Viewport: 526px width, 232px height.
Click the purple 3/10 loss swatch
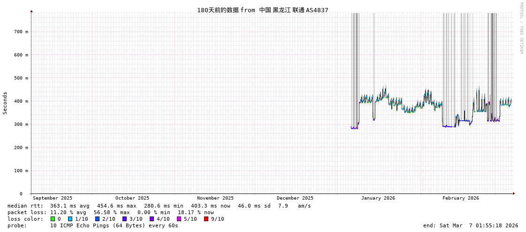[x=125, y=219]
